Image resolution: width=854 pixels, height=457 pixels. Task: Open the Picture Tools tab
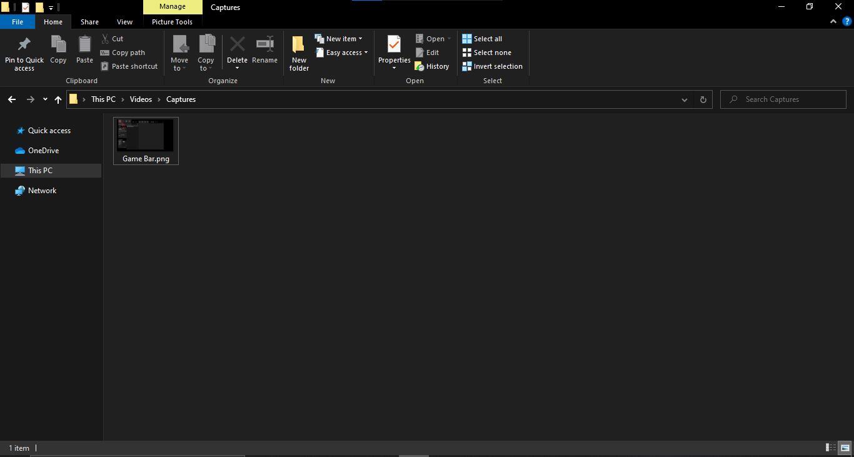coord(172,22)
